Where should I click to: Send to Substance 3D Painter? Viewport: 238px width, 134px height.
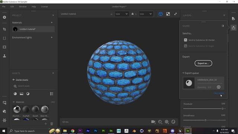[199, 40]
